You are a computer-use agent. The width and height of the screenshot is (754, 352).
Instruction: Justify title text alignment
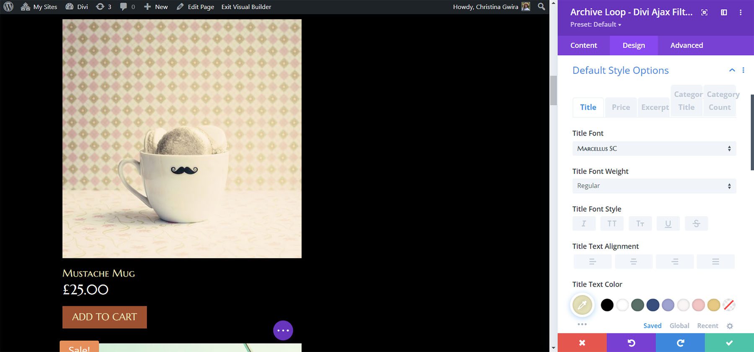(715, 262)
